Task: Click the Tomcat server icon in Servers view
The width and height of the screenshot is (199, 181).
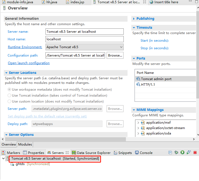Action: (x=8, y=159)
